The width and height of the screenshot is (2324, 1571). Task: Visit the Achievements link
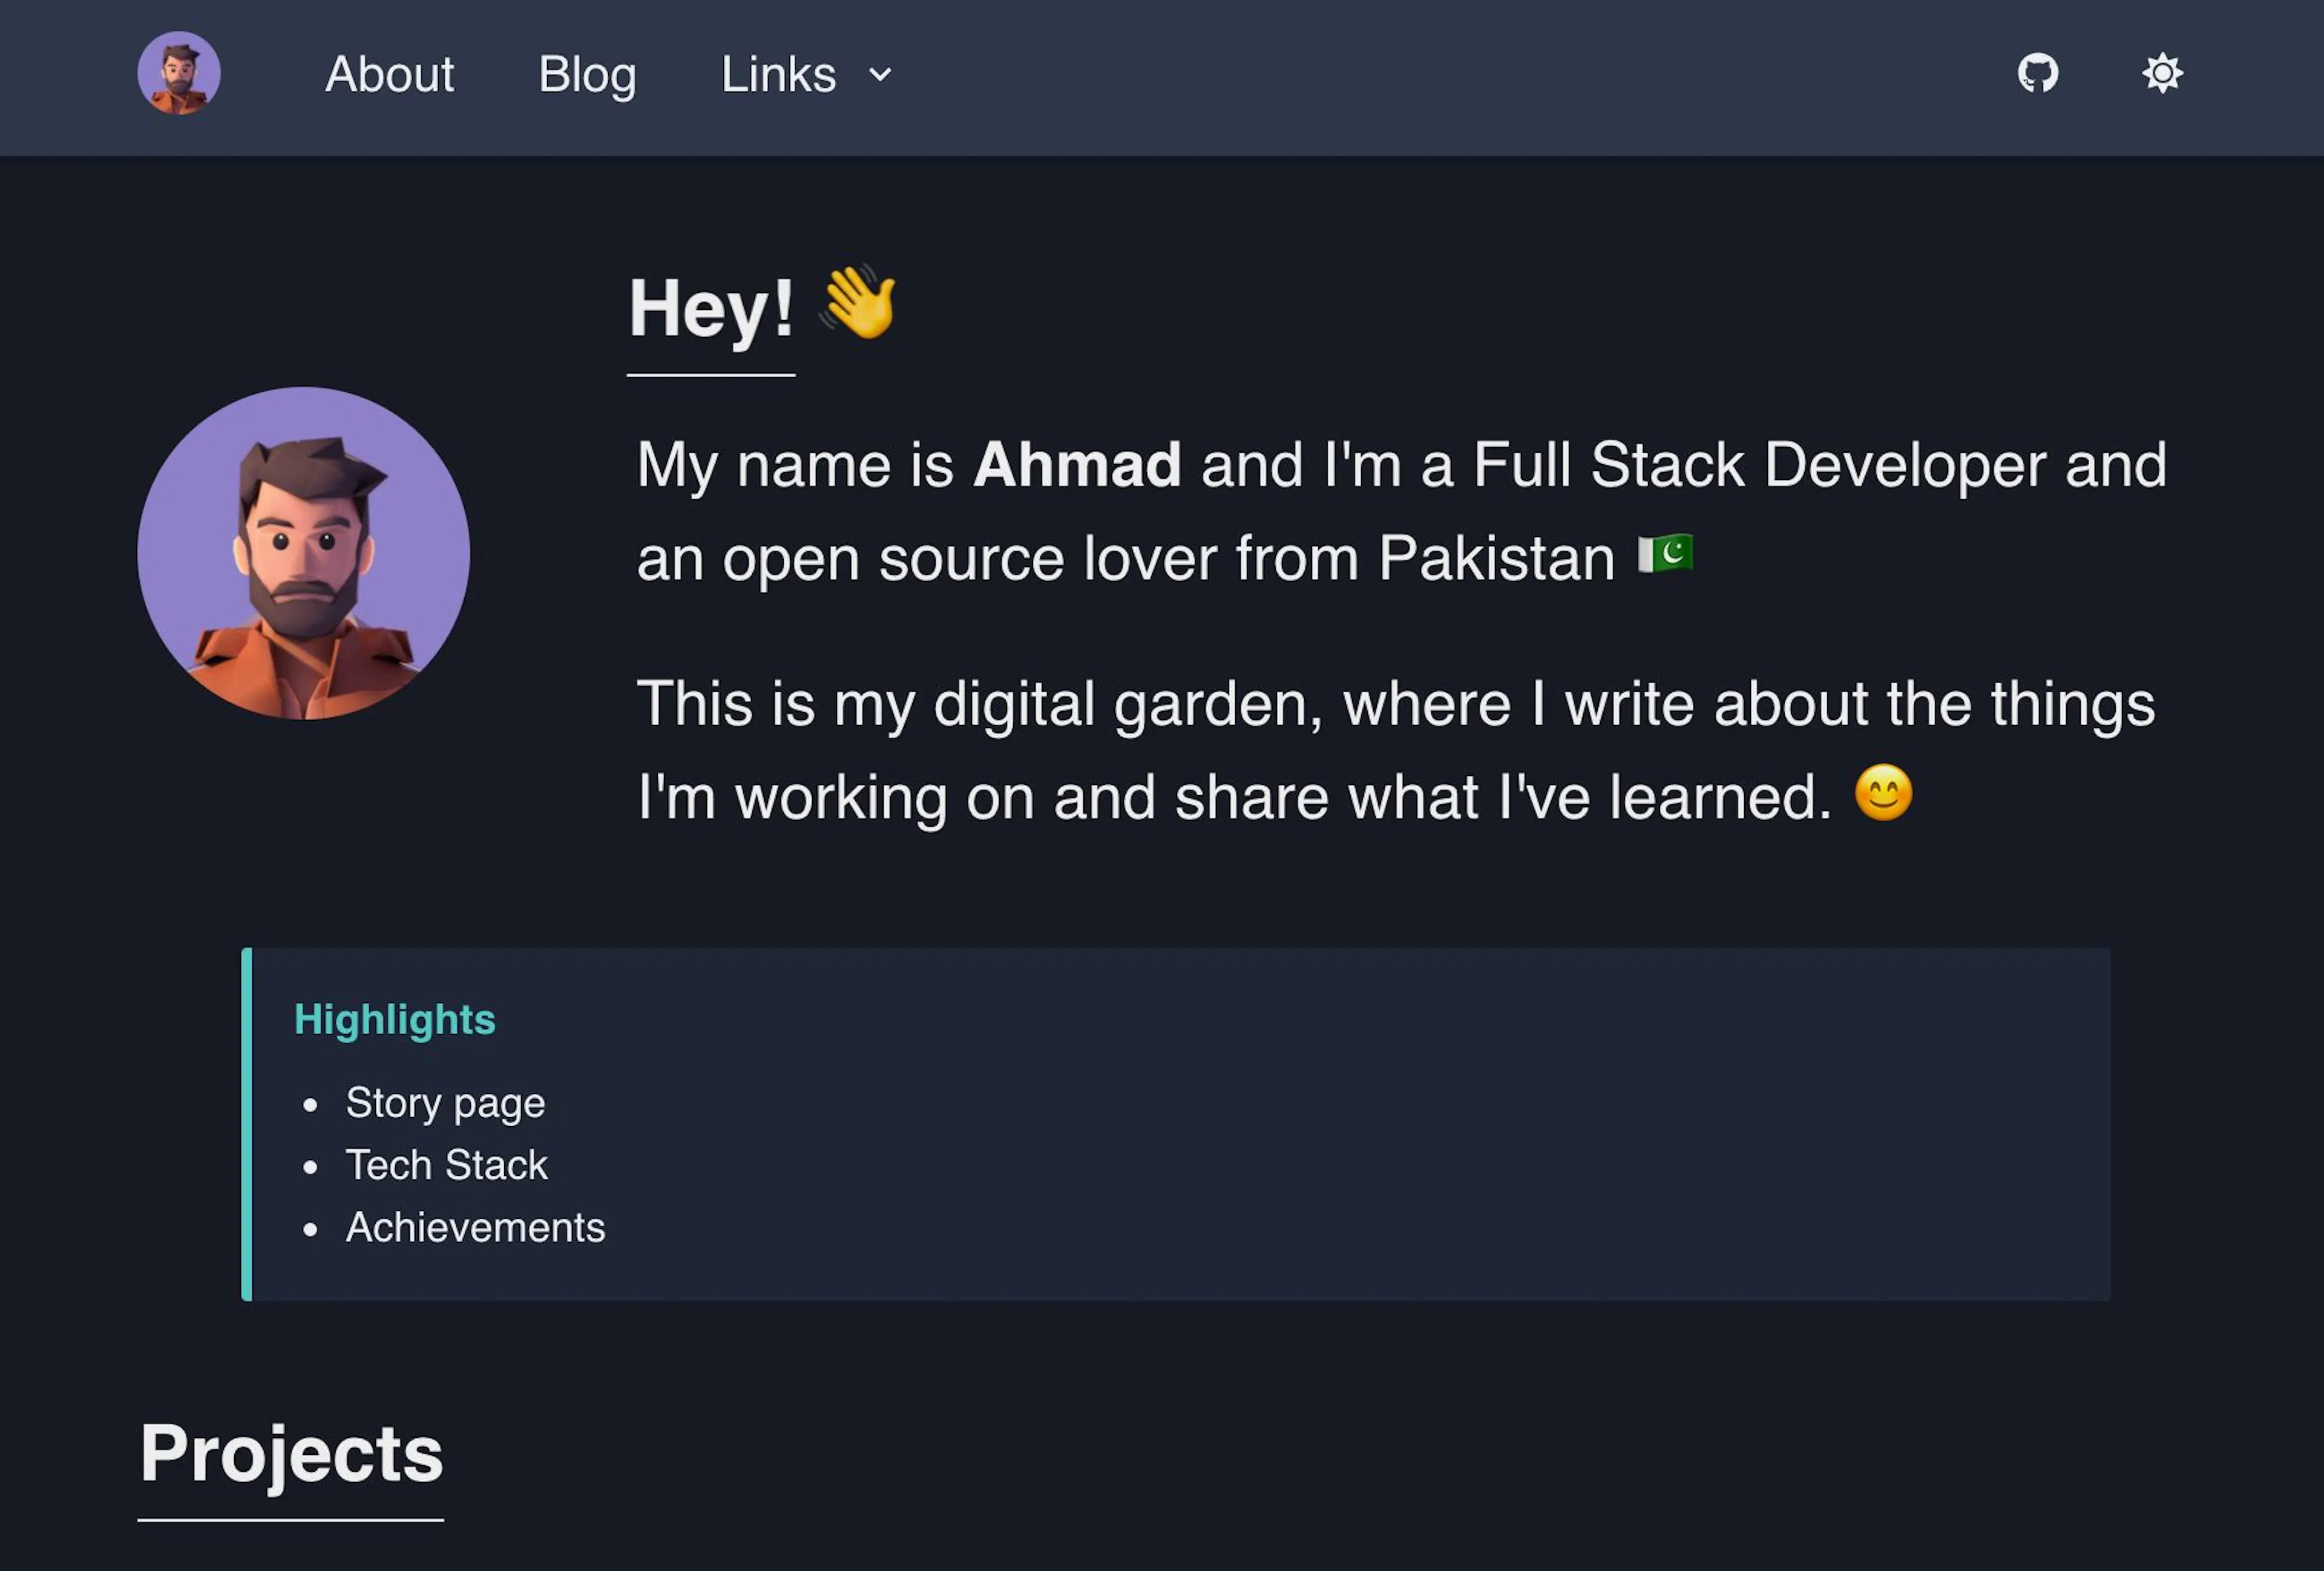(475, 1227)
